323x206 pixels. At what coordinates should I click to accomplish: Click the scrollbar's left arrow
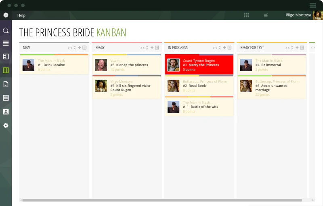[21, 200]
